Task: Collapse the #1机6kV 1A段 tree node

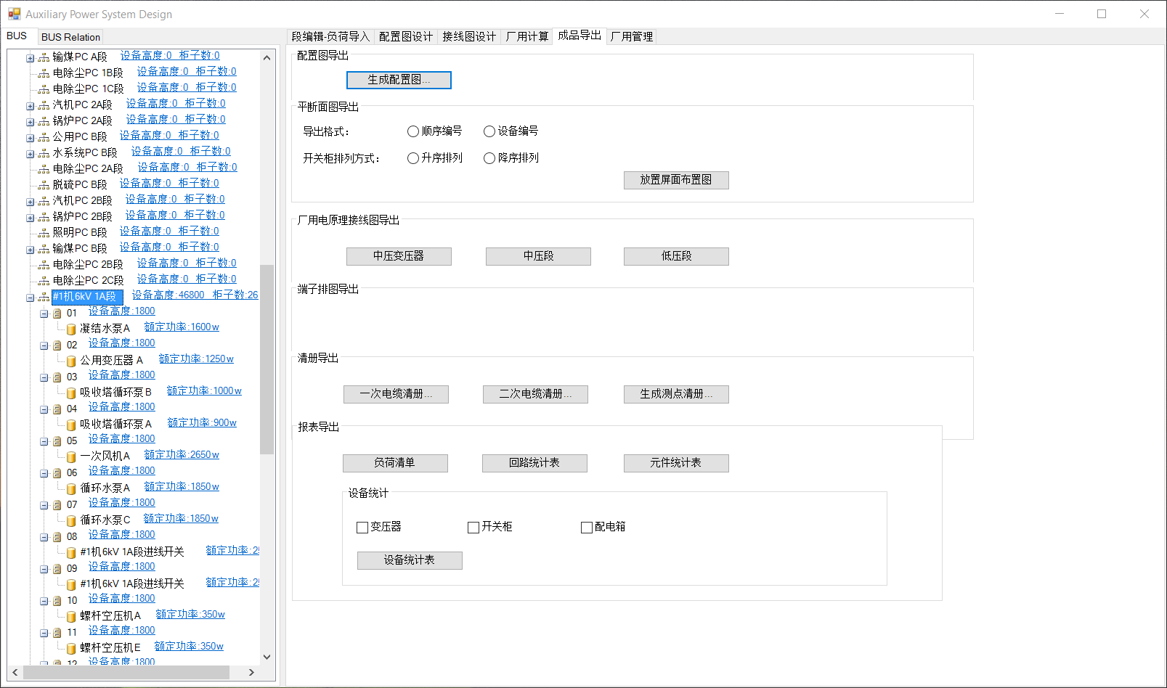Action: pyautogui.click(x=31, y=298)
